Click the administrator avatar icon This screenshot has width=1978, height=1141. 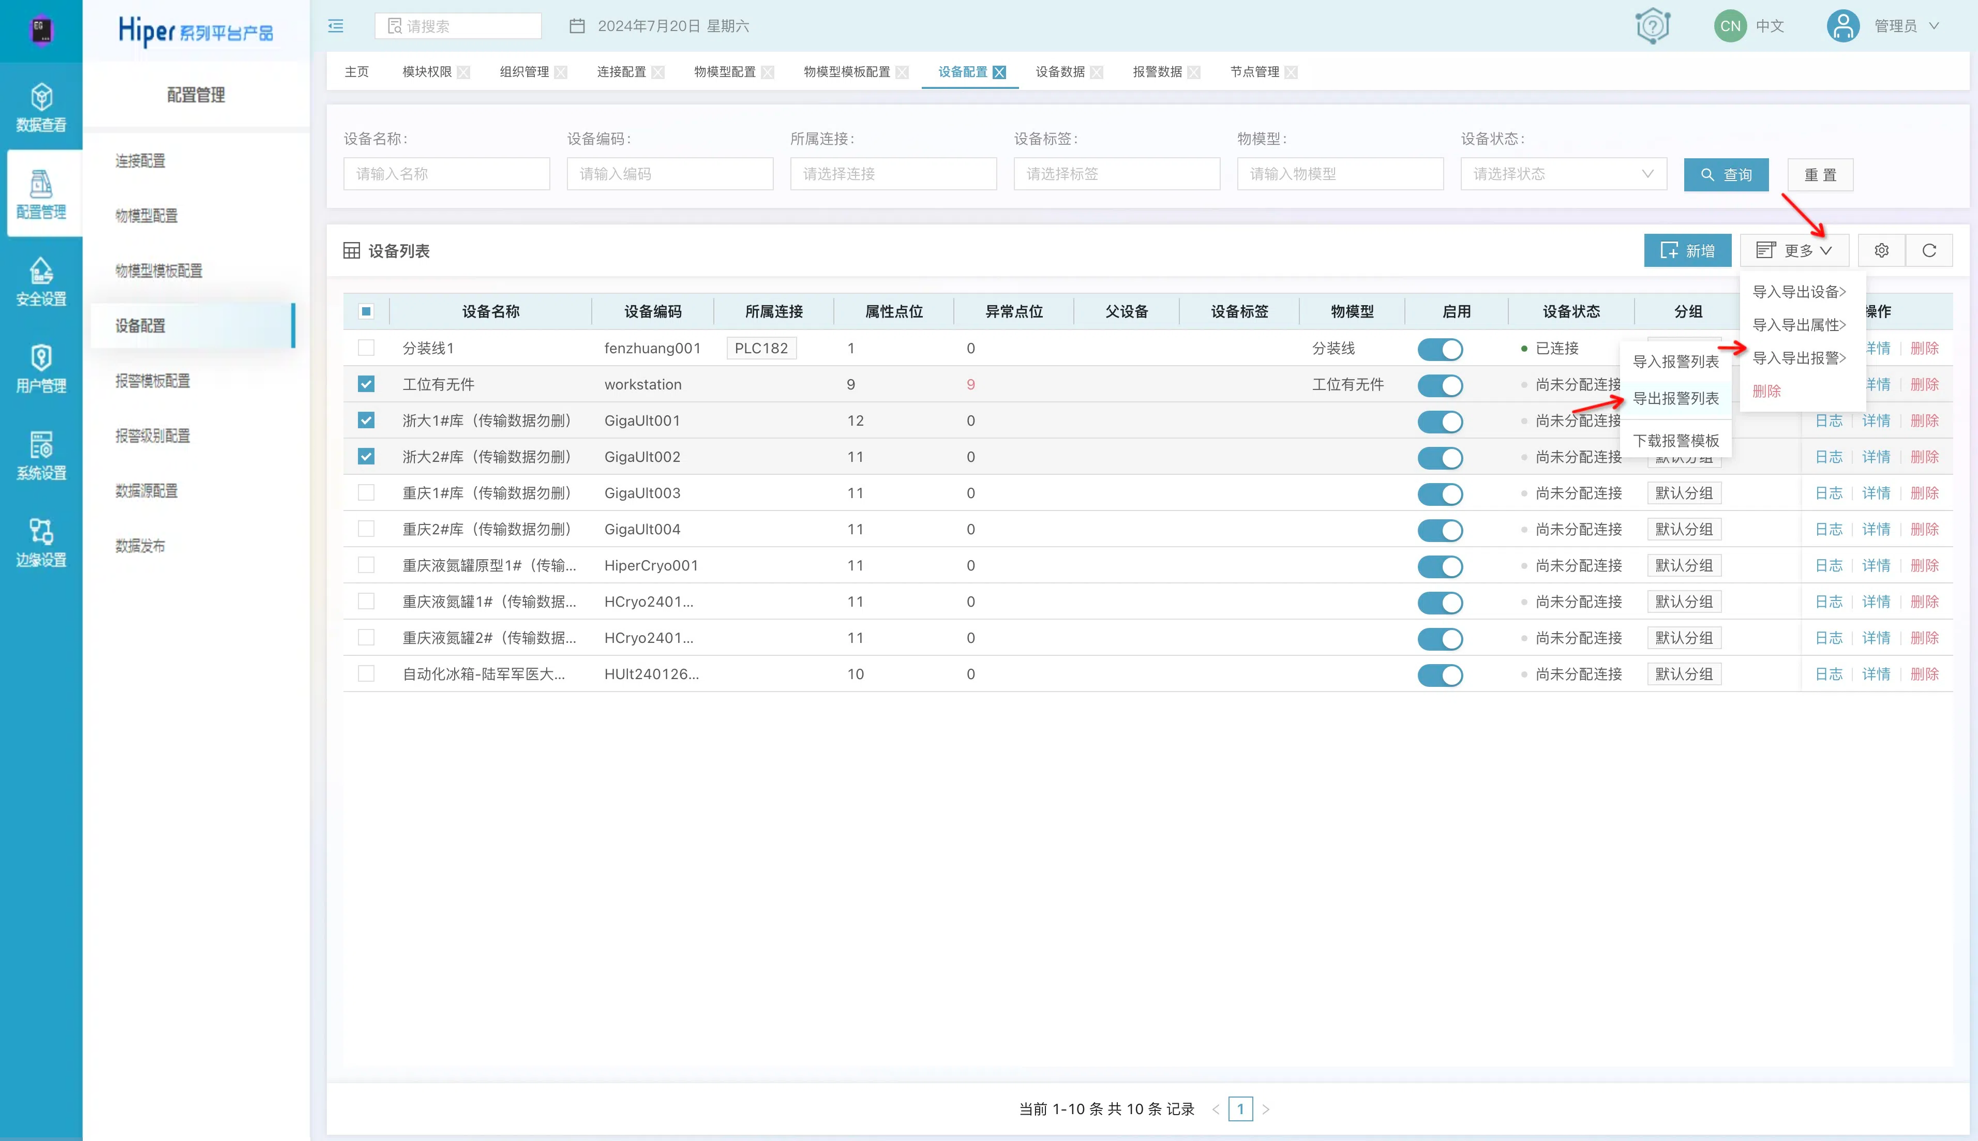1843,26
